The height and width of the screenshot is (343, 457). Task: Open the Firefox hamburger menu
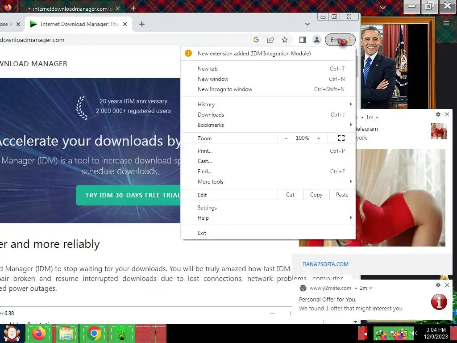click(446, 23)
